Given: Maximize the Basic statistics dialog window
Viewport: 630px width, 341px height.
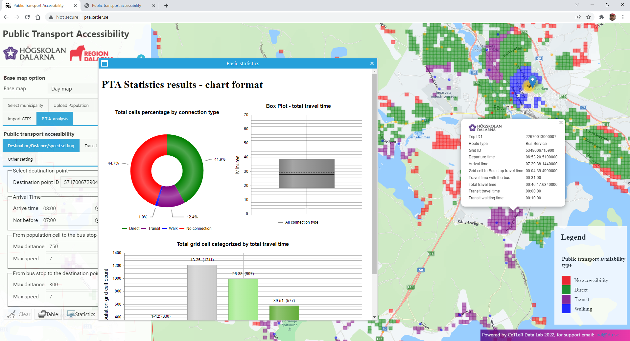Looking at the screenshot, I should pyautogui.click(x=105, y=64).
